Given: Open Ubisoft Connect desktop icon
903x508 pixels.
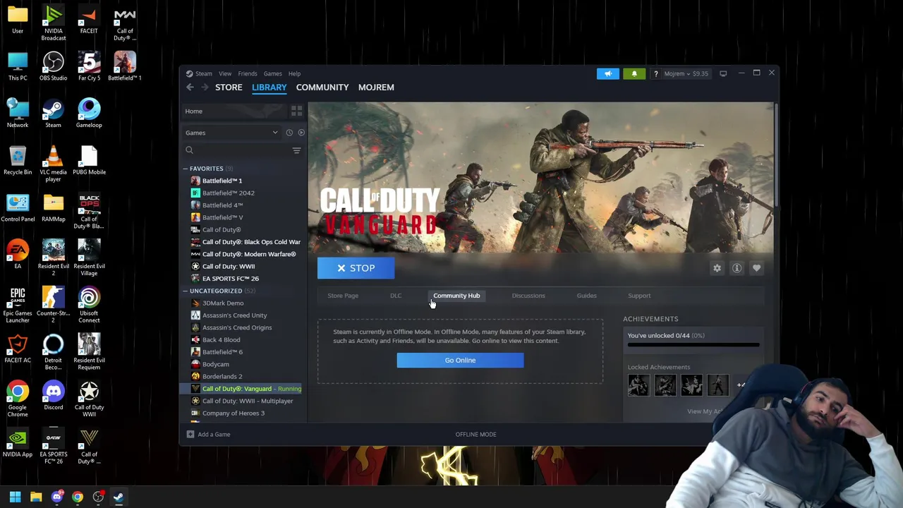Looking at the screenshot, I should point(89,305).
